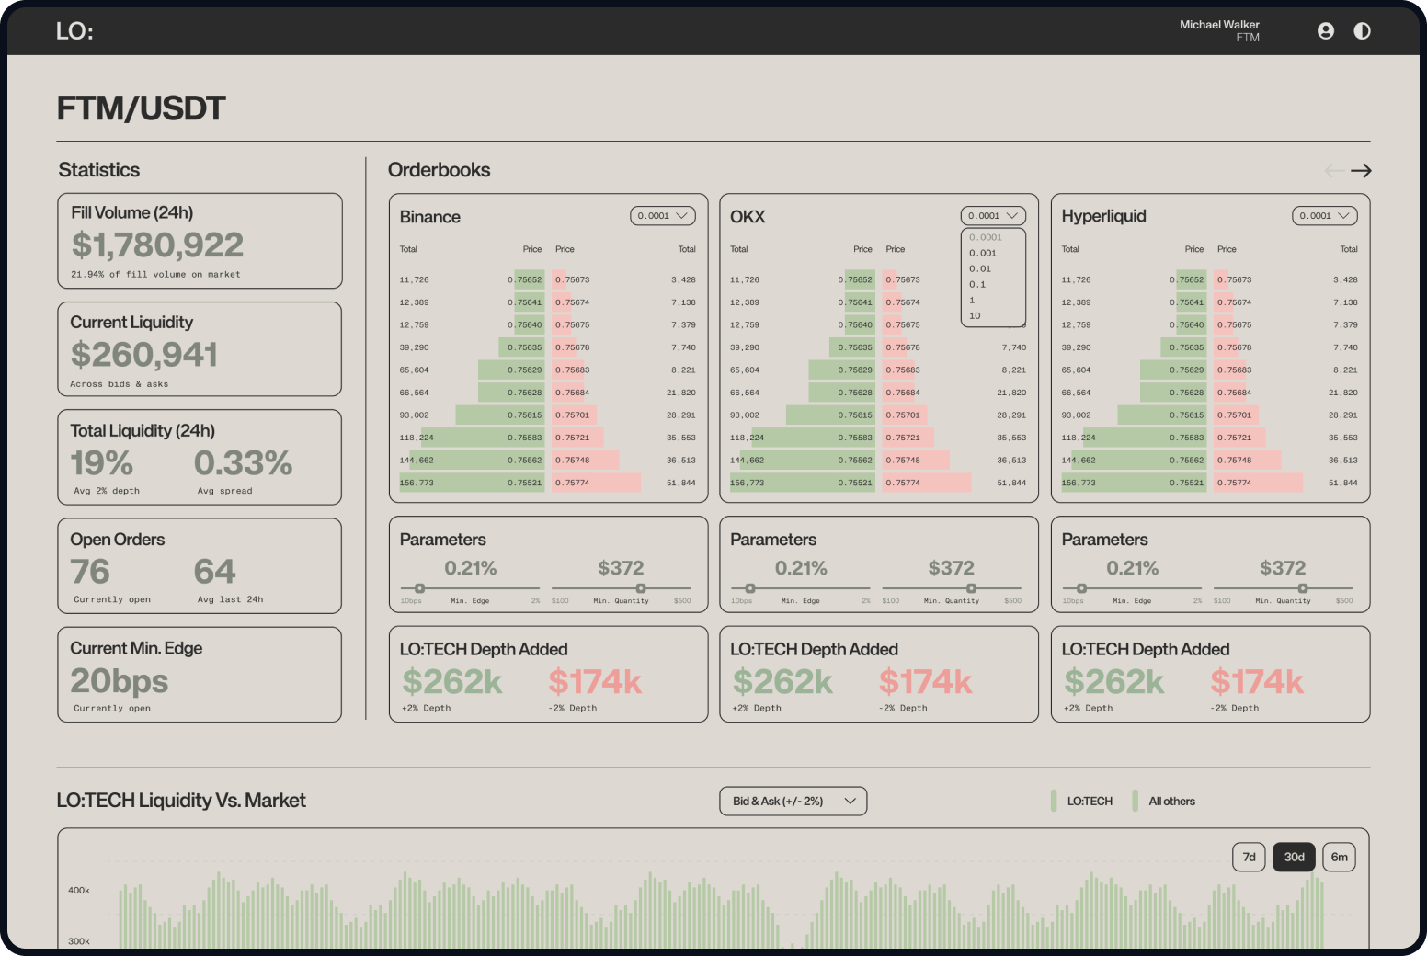Adjust Hyperliquid Min. Quantity slider handle
1427x956 pixels.
point(1303,588)
